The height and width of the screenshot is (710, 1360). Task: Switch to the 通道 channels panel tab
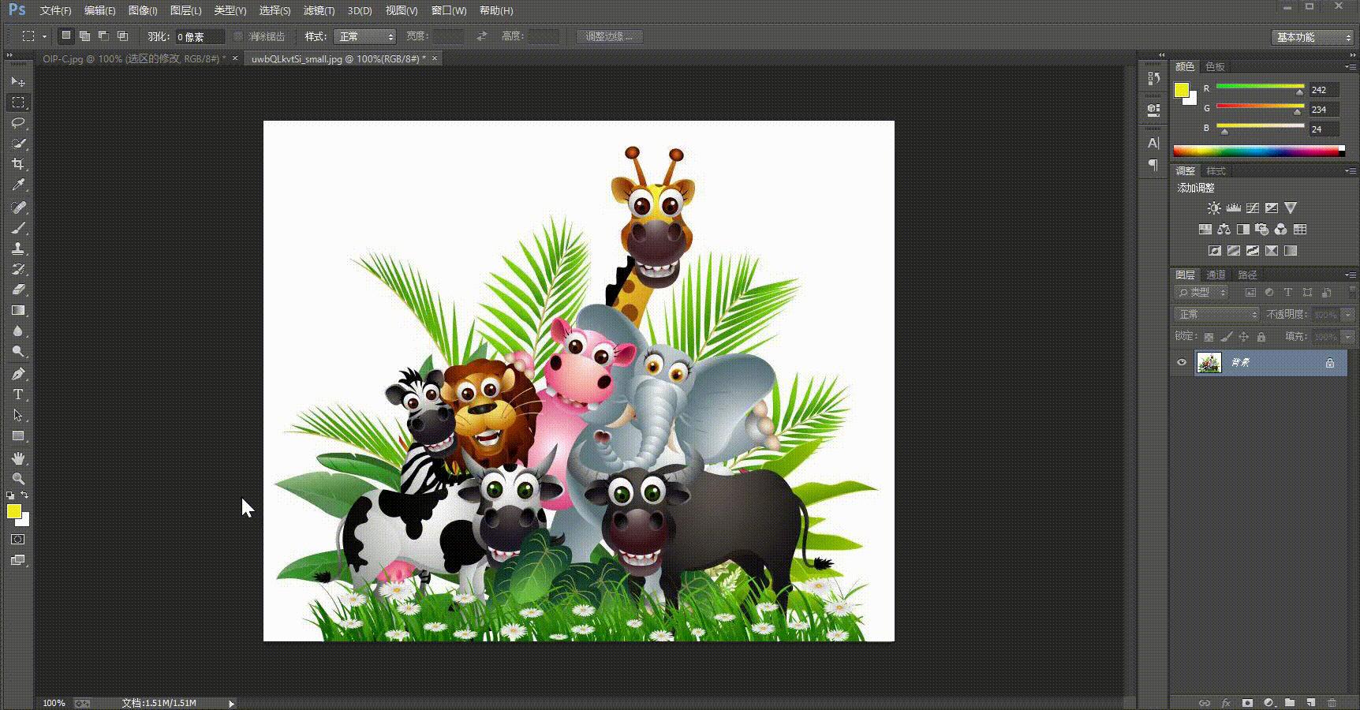coord(1216,275)
